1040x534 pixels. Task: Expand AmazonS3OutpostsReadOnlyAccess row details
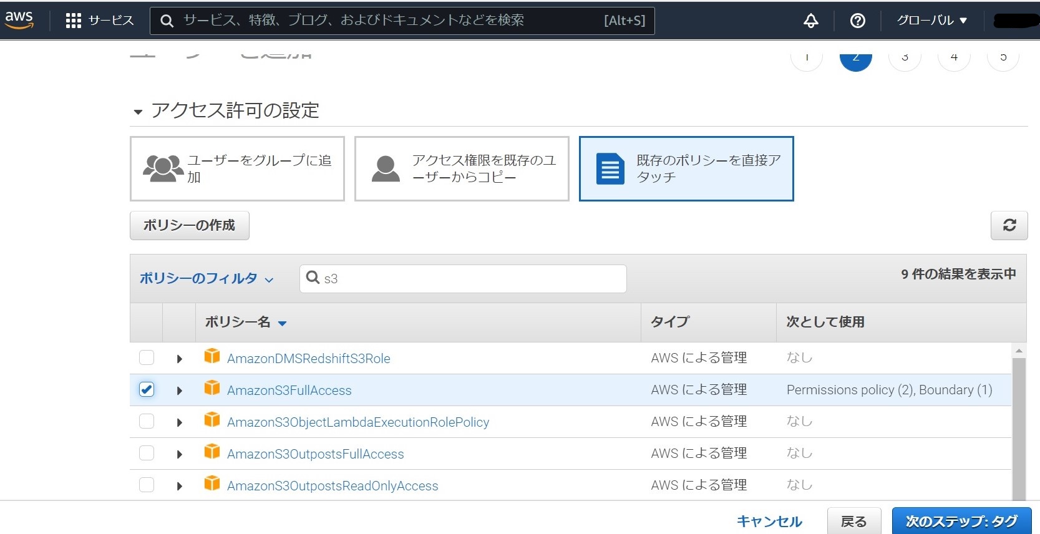180,486
